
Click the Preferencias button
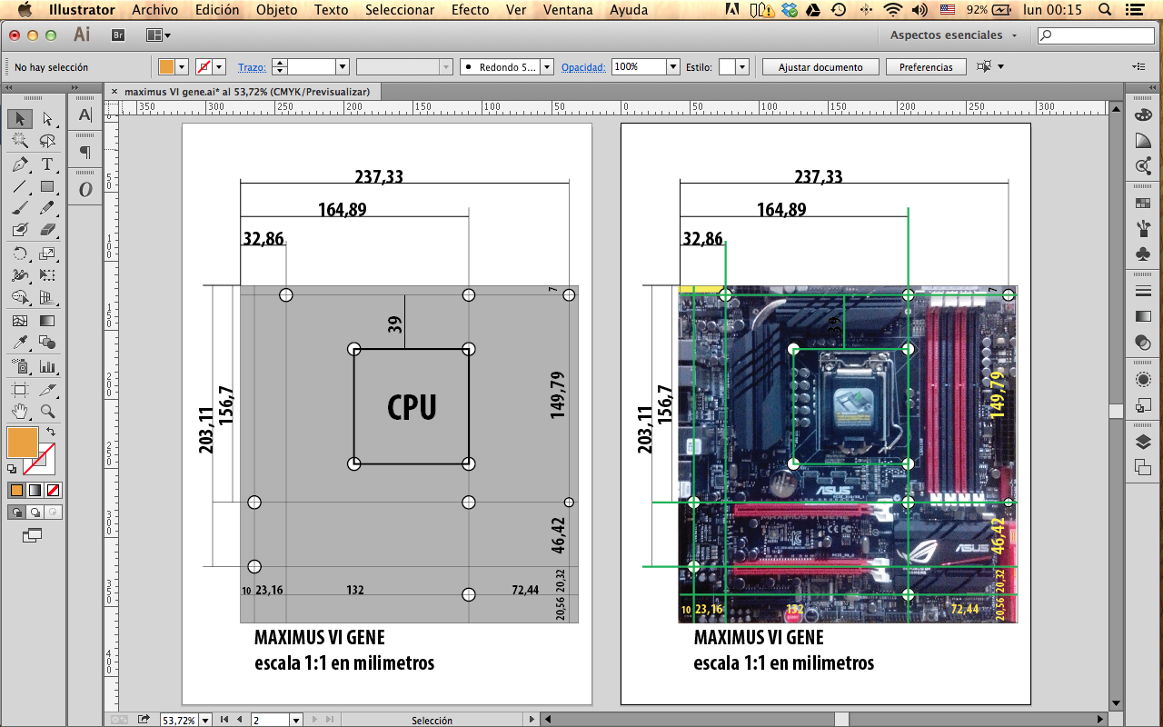tap(926, 67)
